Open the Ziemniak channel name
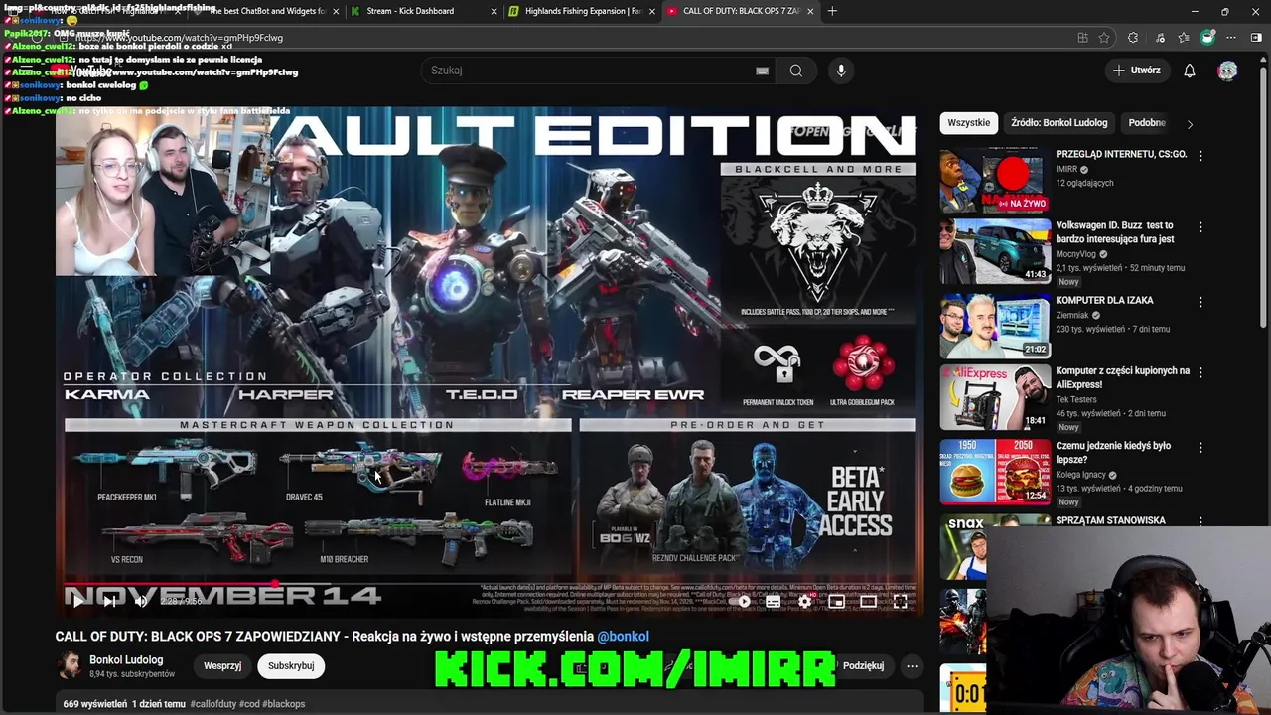The width and height of the screenshot is (1271, 715). 1075,316
